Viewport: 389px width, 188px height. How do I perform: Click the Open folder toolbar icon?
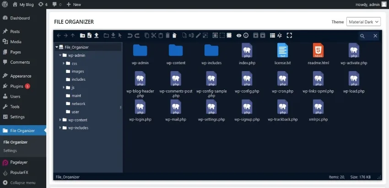[106, 36]
